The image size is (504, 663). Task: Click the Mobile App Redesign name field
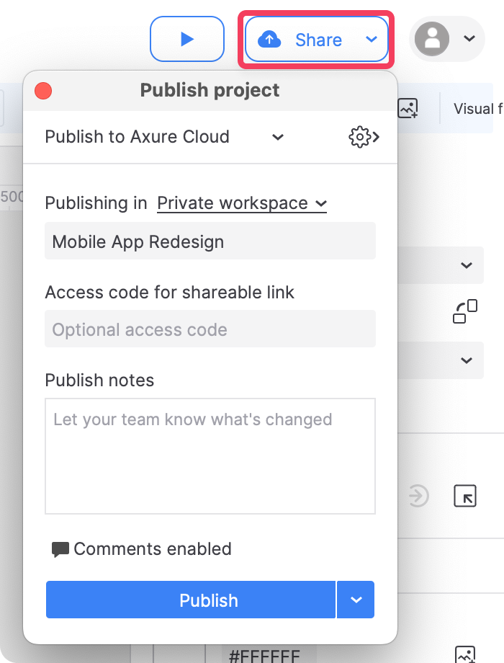tap(210, 241)
